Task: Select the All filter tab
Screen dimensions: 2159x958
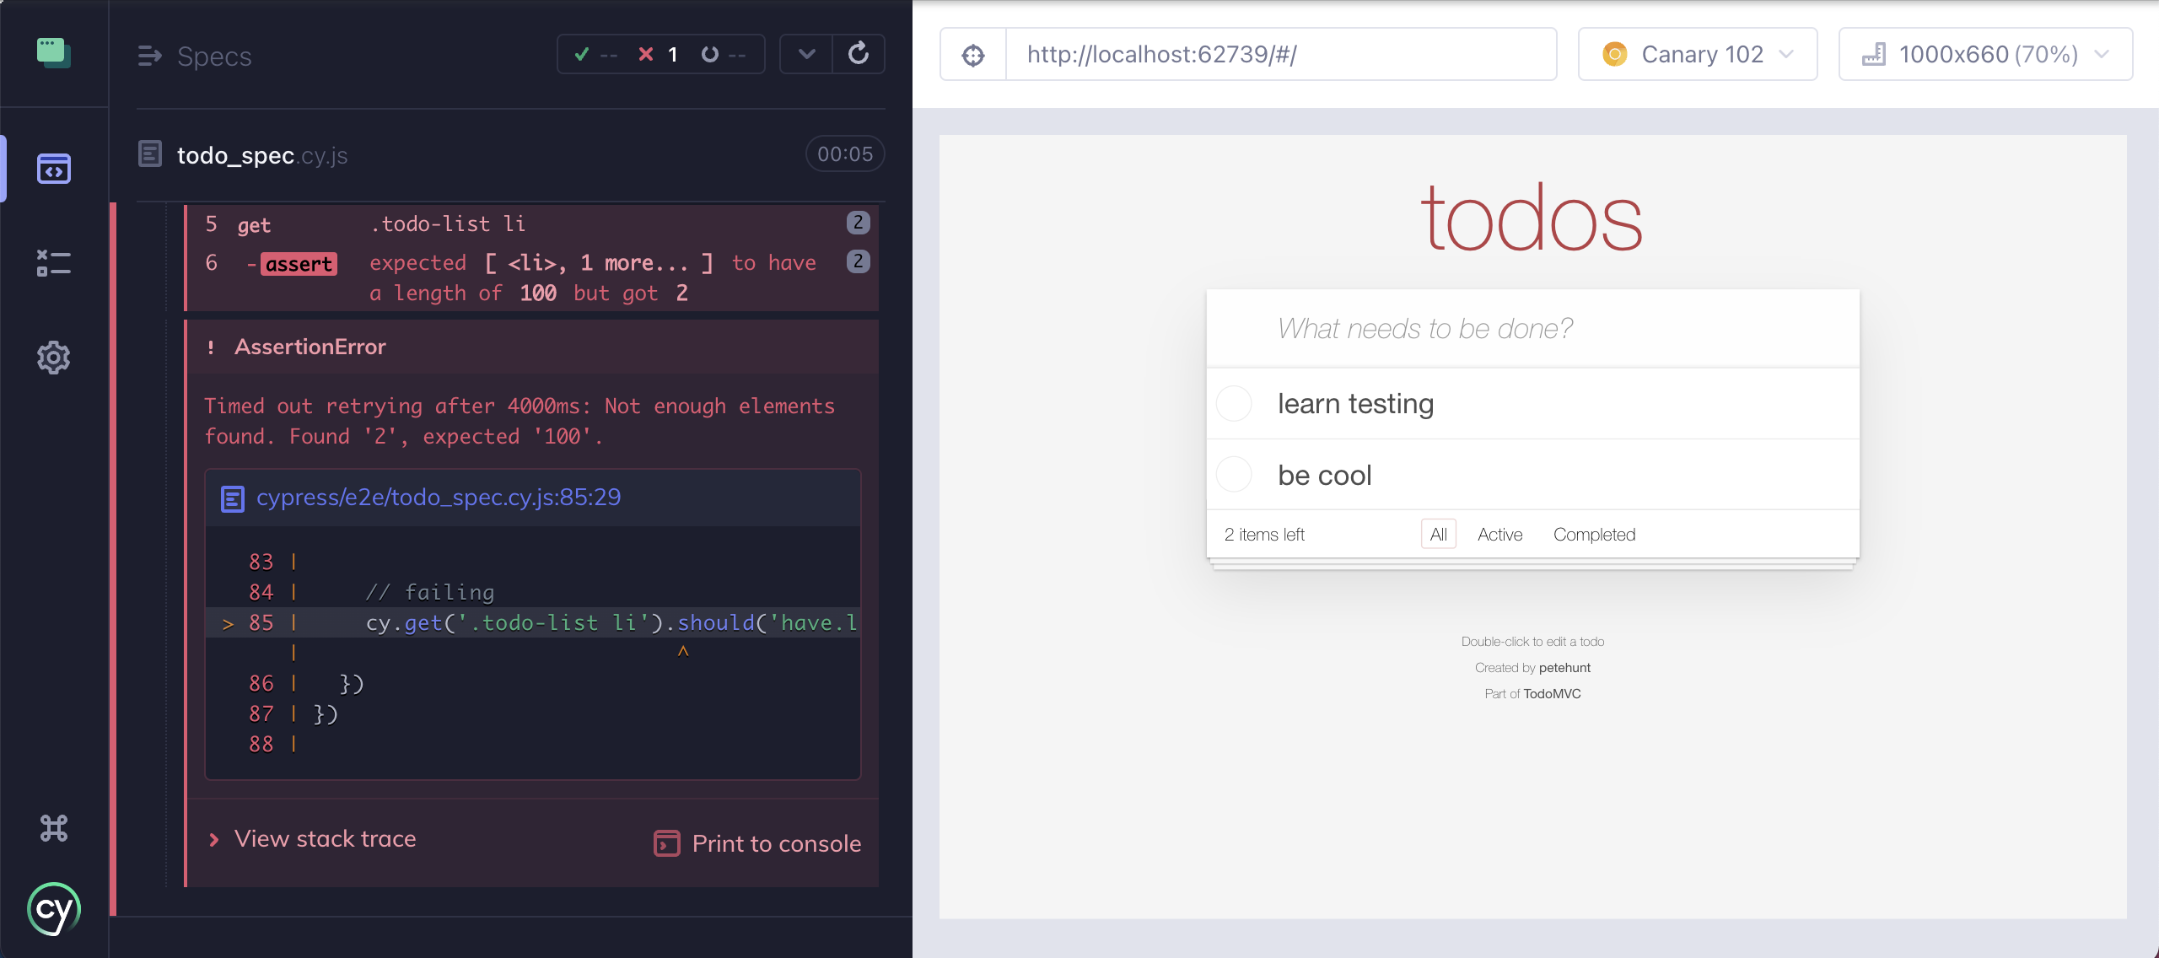Action: pos(1439,534)
